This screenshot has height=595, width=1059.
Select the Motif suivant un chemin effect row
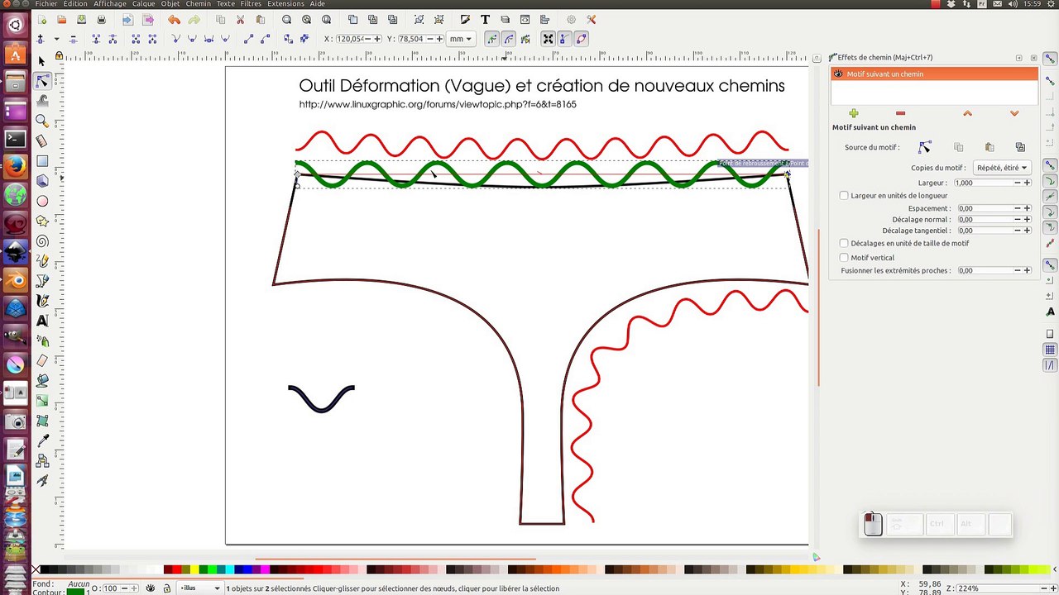[x=934, y=74]
